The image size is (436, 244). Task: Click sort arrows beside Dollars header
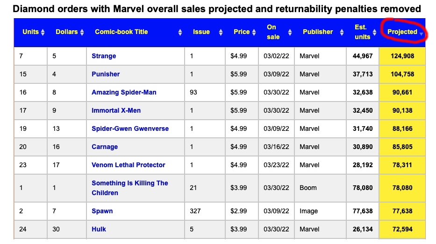point(82,32)
